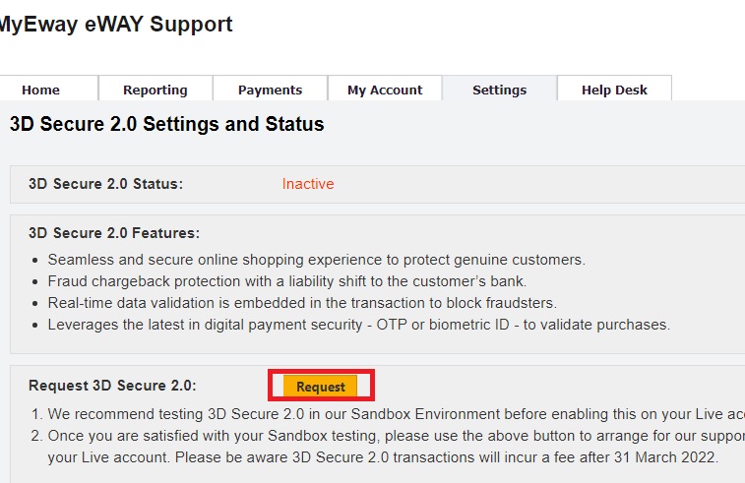The height and width of the screenshot is (483, 745).
Task: Click the '3D Secure 2.0 Status:' label
Action: coord(105,184)
